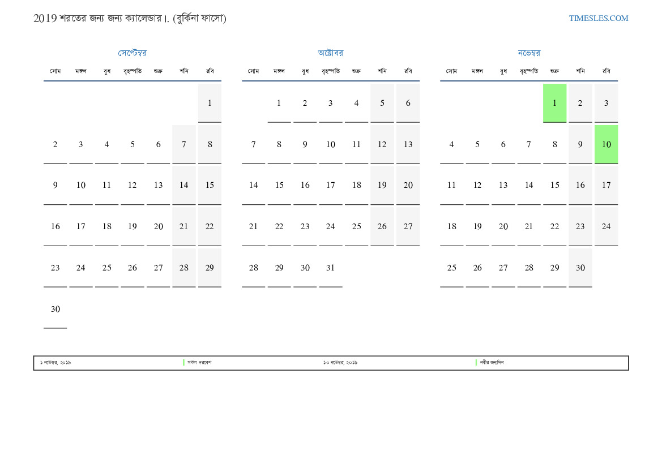Select September 1 in the calendar

(x=210, y=103)
